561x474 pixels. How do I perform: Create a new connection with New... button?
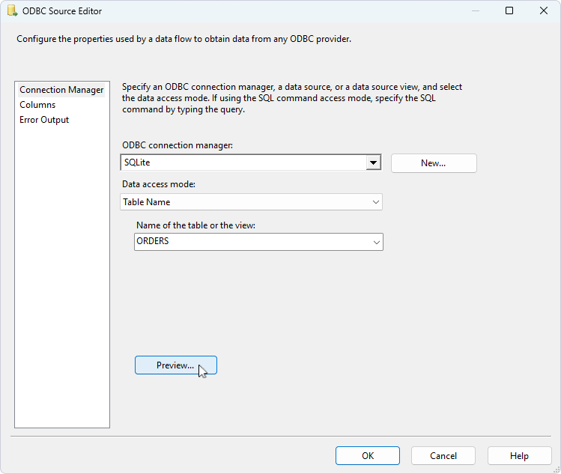tap(433, 163)
